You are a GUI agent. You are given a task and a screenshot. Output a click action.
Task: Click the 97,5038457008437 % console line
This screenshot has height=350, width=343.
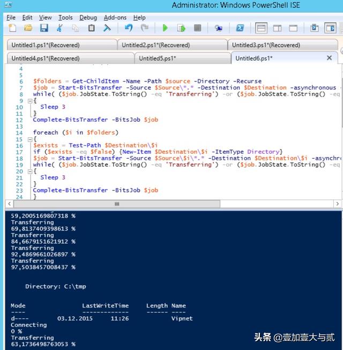(x=43, y=267)
